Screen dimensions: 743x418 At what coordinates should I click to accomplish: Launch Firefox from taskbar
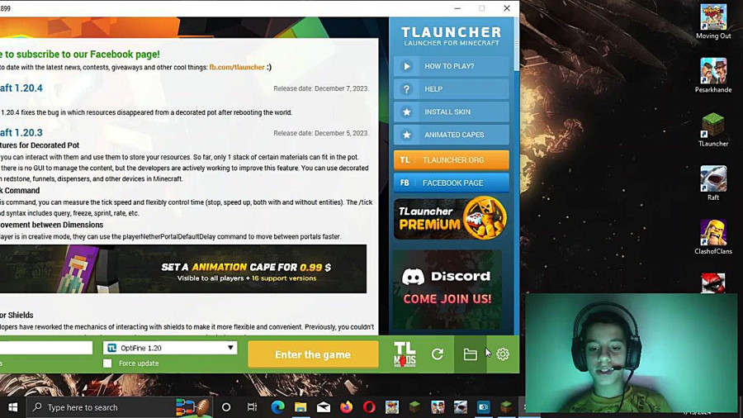pyautogui.click(x=347, y=407)
